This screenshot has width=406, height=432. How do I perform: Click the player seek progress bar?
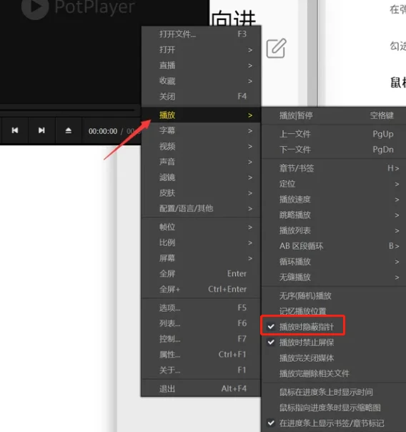67,110
